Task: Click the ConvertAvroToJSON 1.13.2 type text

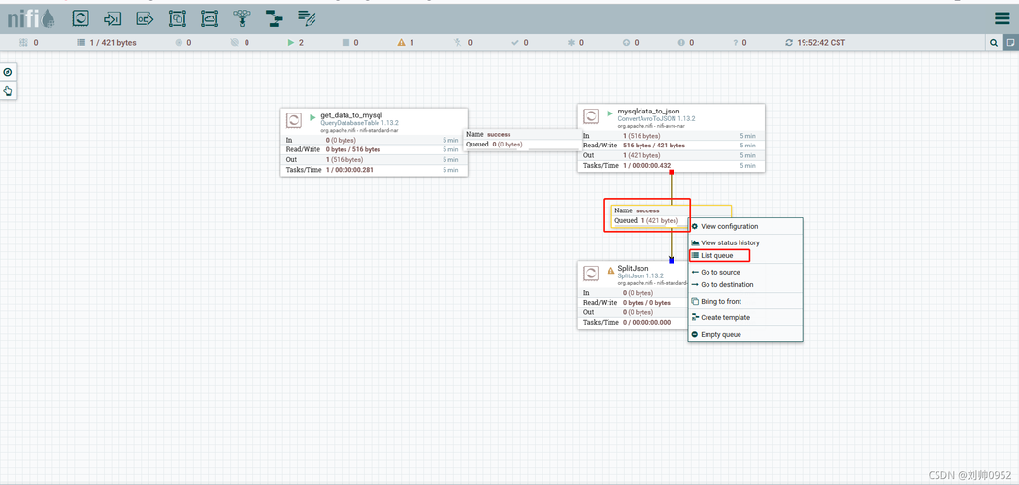Action: coord(656,118)
